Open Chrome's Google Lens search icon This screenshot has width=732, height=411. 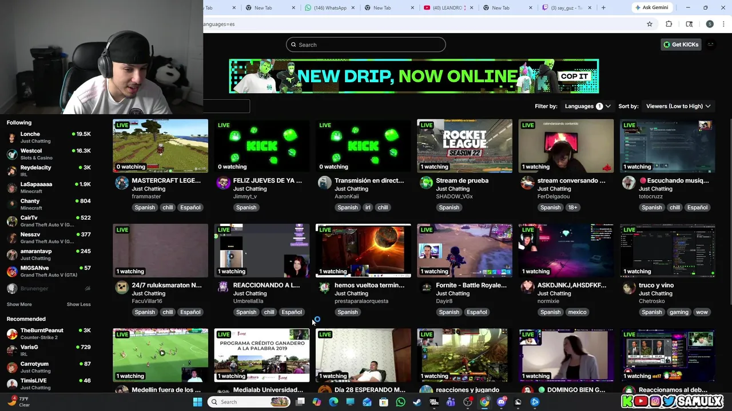[689, 24]
